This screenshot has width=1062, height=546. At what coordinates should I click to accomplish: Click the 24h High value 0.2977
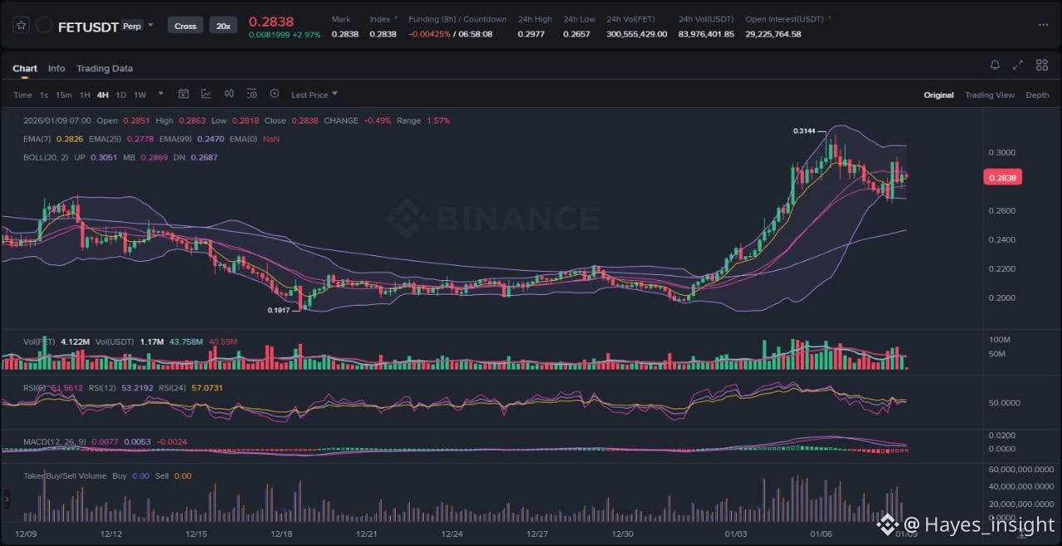point(531,34)
